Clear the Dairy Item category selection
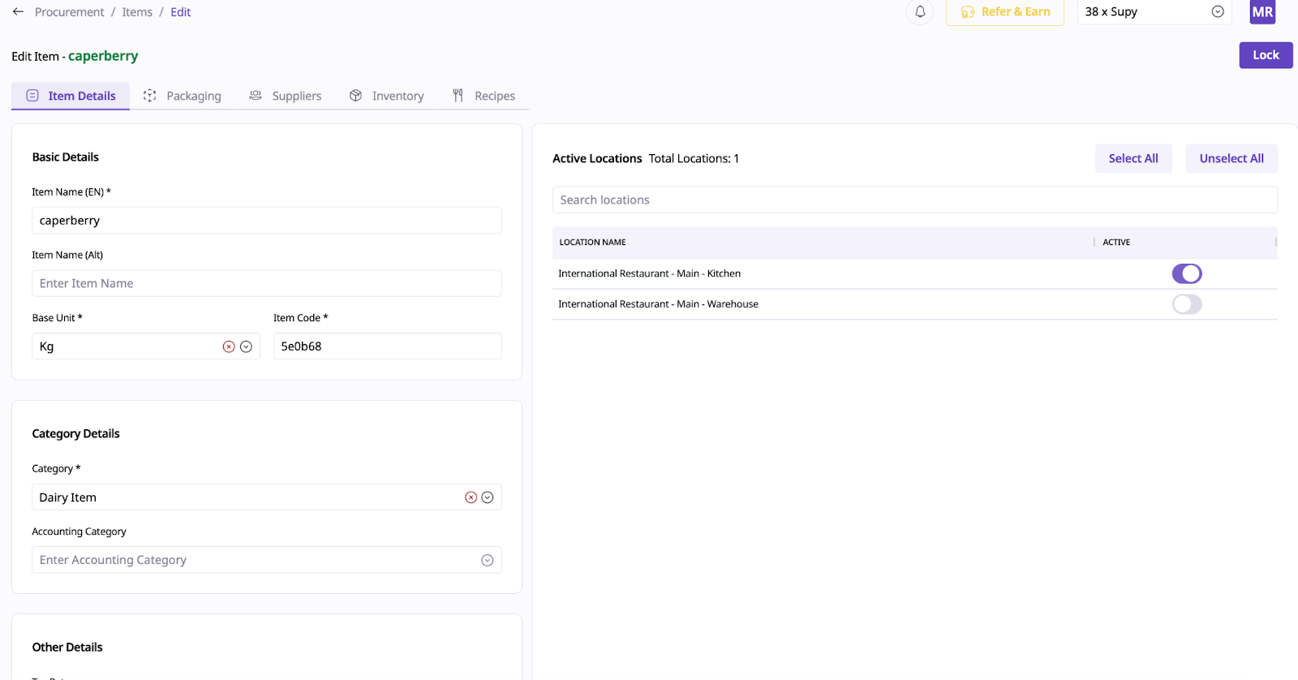This screenshot has height=680, width=1298. click(471, 497)
